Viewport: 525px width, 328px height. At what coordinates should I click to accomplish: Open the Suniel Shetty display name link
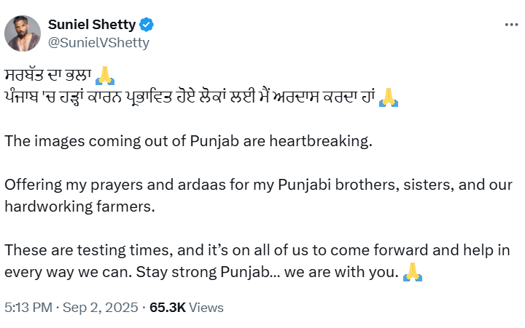coord(91,25)
